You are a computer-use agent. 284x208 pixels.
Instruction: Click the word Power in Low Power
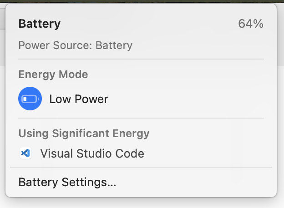click(91, 99)
